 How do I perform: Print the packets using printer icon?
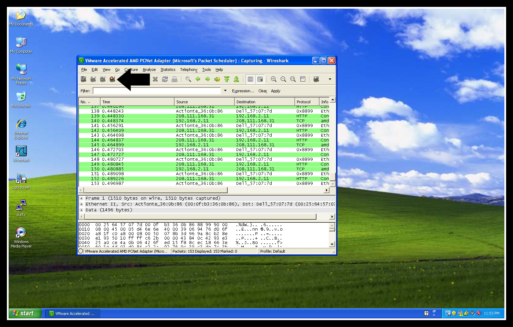click(175, 79)
